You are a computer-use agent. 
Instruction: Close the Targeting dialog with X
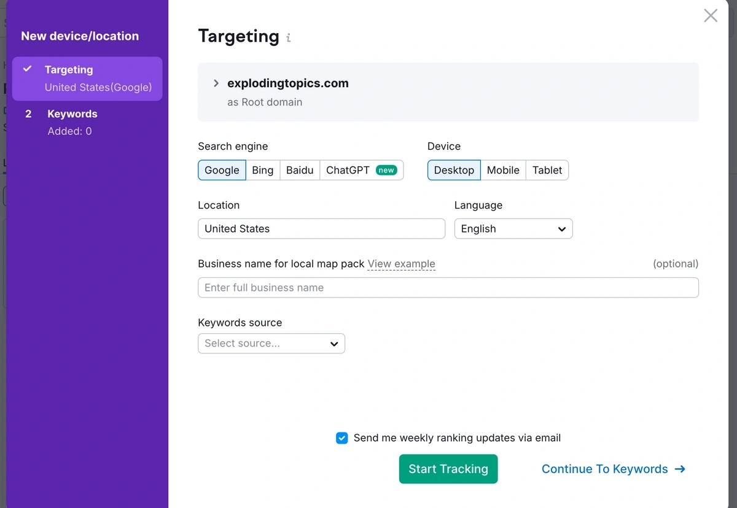click(x=711, y=16)
